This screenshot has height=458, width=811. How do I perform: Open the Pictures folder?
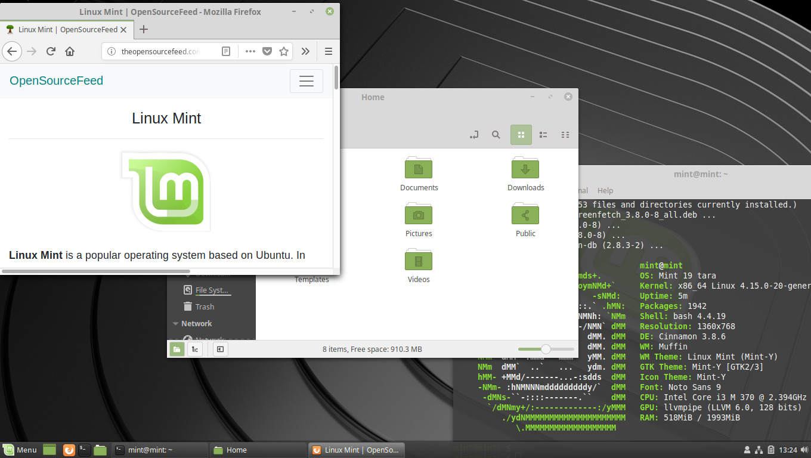pyautogui.click(x=419, y=219)
